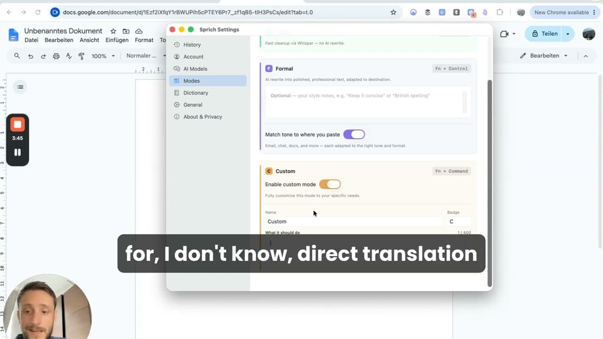Star the document in Google Docs
Image resolution: width=603 pixels, height=339 pixels.
click(113, 31)
